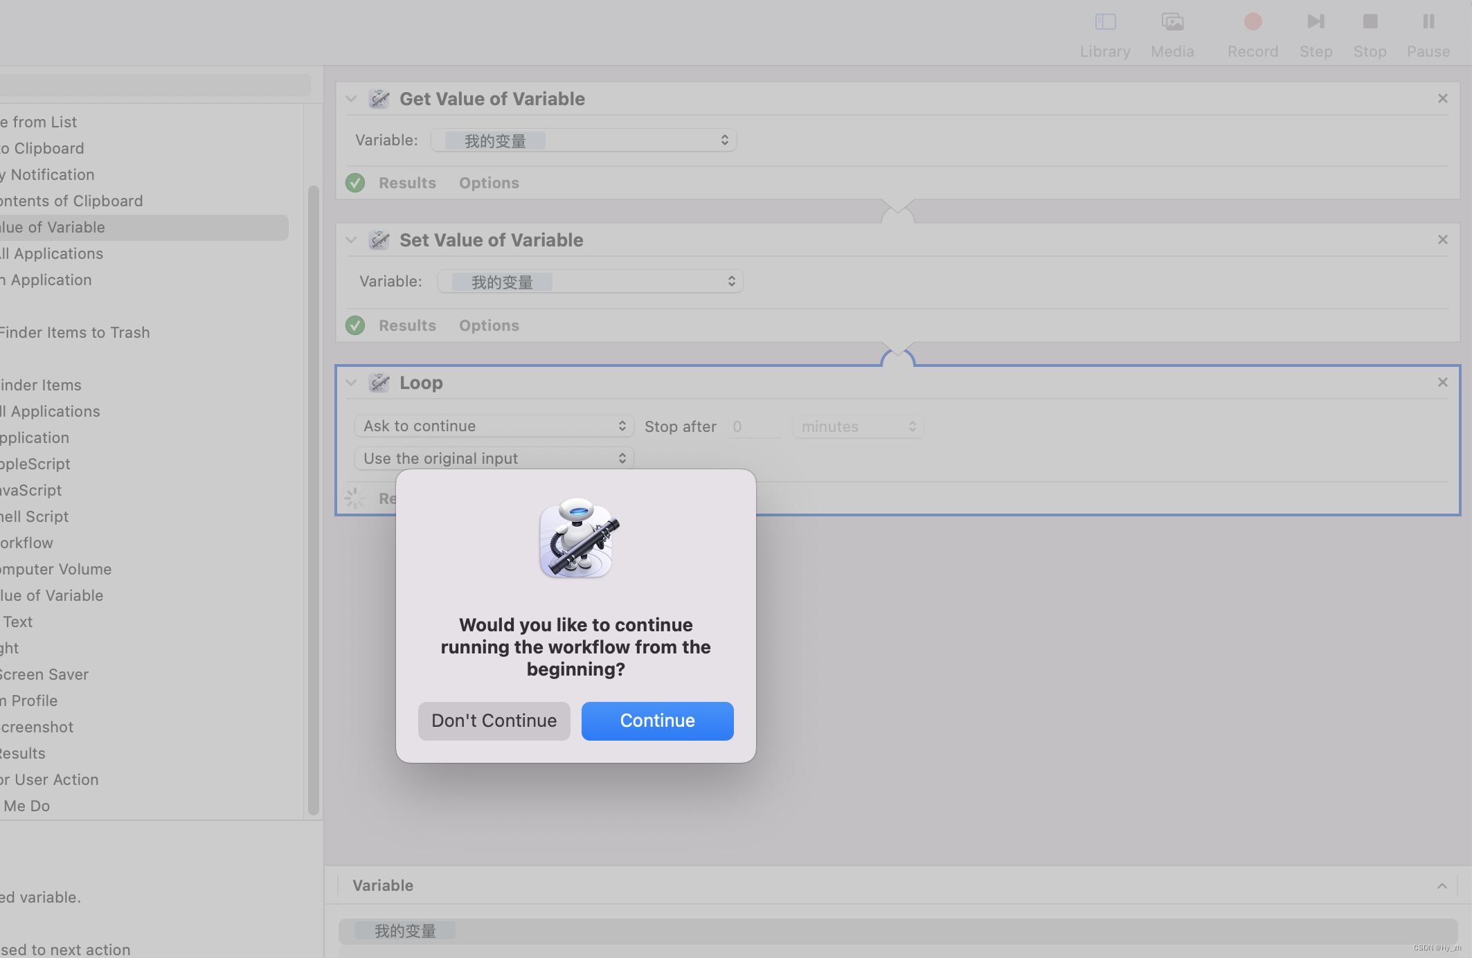Viewport: 1472px width, 958px height.
Task: Show Results of Get Value action
Action: (x=407, y=183)
